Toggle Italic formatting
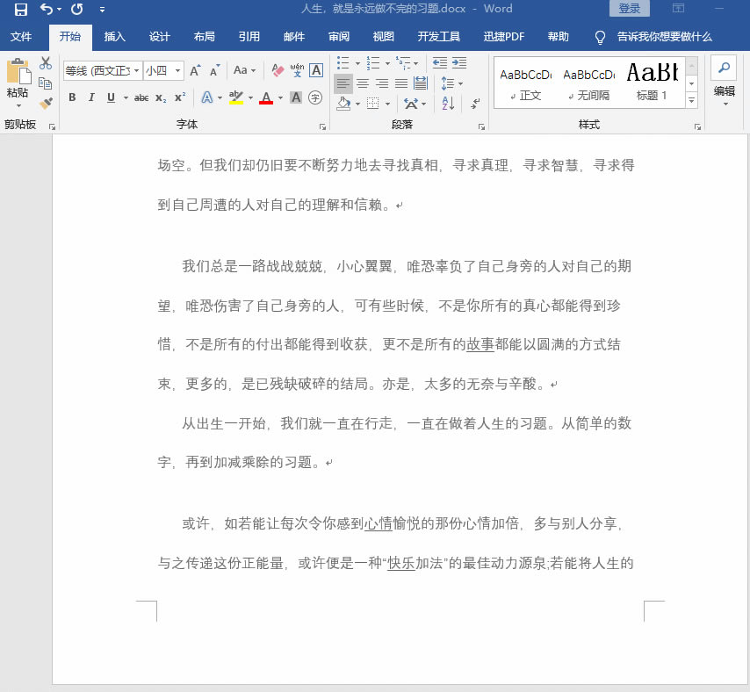Viewport: 750px width, 692px height. coord(91,97)
